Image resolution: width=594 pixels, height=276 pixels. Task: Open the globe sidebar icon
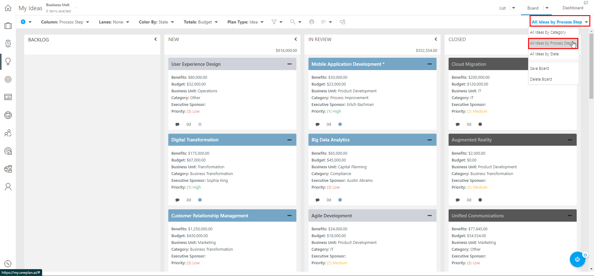pyautogui.click(x=8, y=115)
